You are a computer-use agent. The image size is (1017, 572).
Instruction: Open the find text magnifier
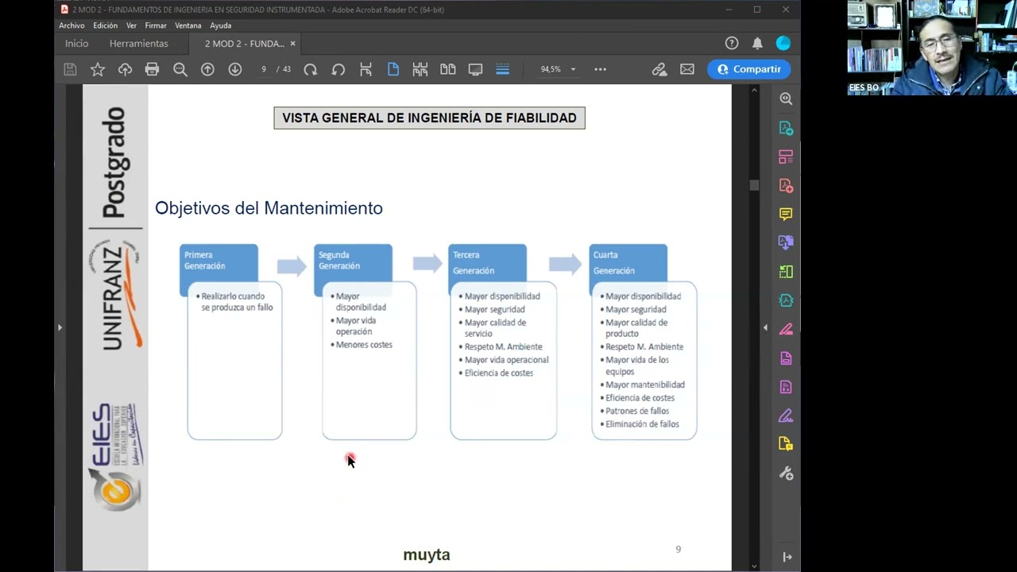coord(180,69)
